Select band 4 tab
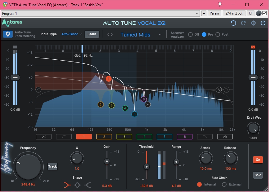Image resolution: width=269 pixels, height=192 pixels. click(x=144, y=137)
